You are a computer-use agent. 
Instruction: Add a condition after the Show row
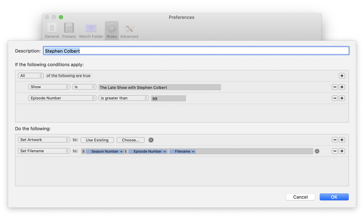(x=342, y=87)
